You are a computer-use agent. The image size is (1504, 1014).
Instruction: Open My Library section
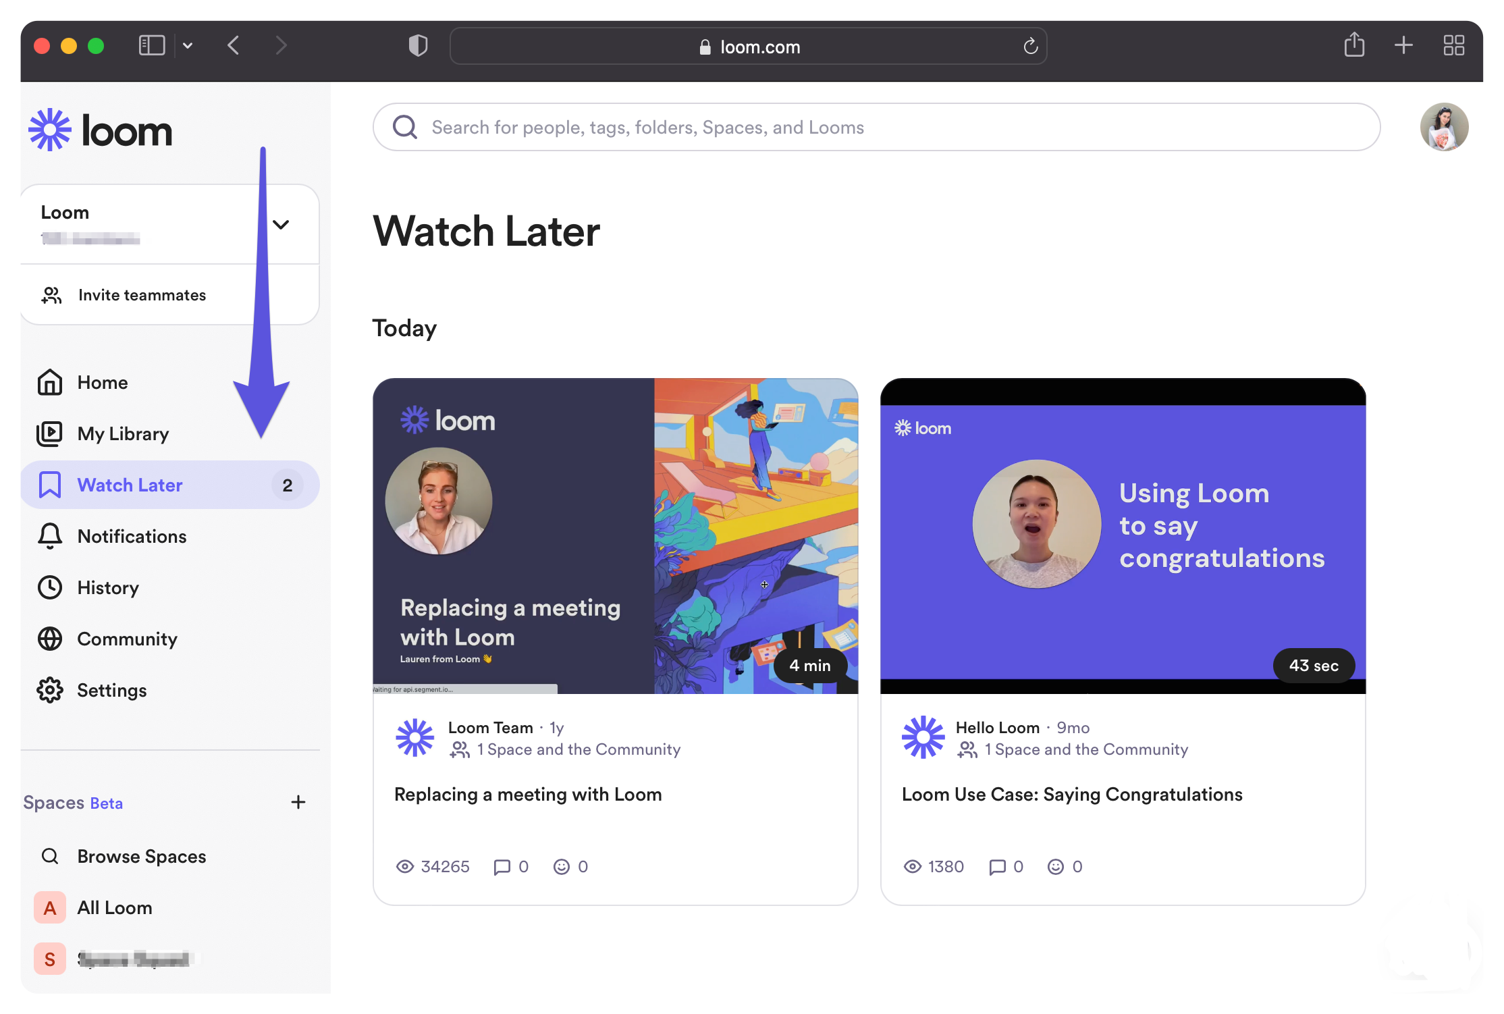tap(122, 432)
